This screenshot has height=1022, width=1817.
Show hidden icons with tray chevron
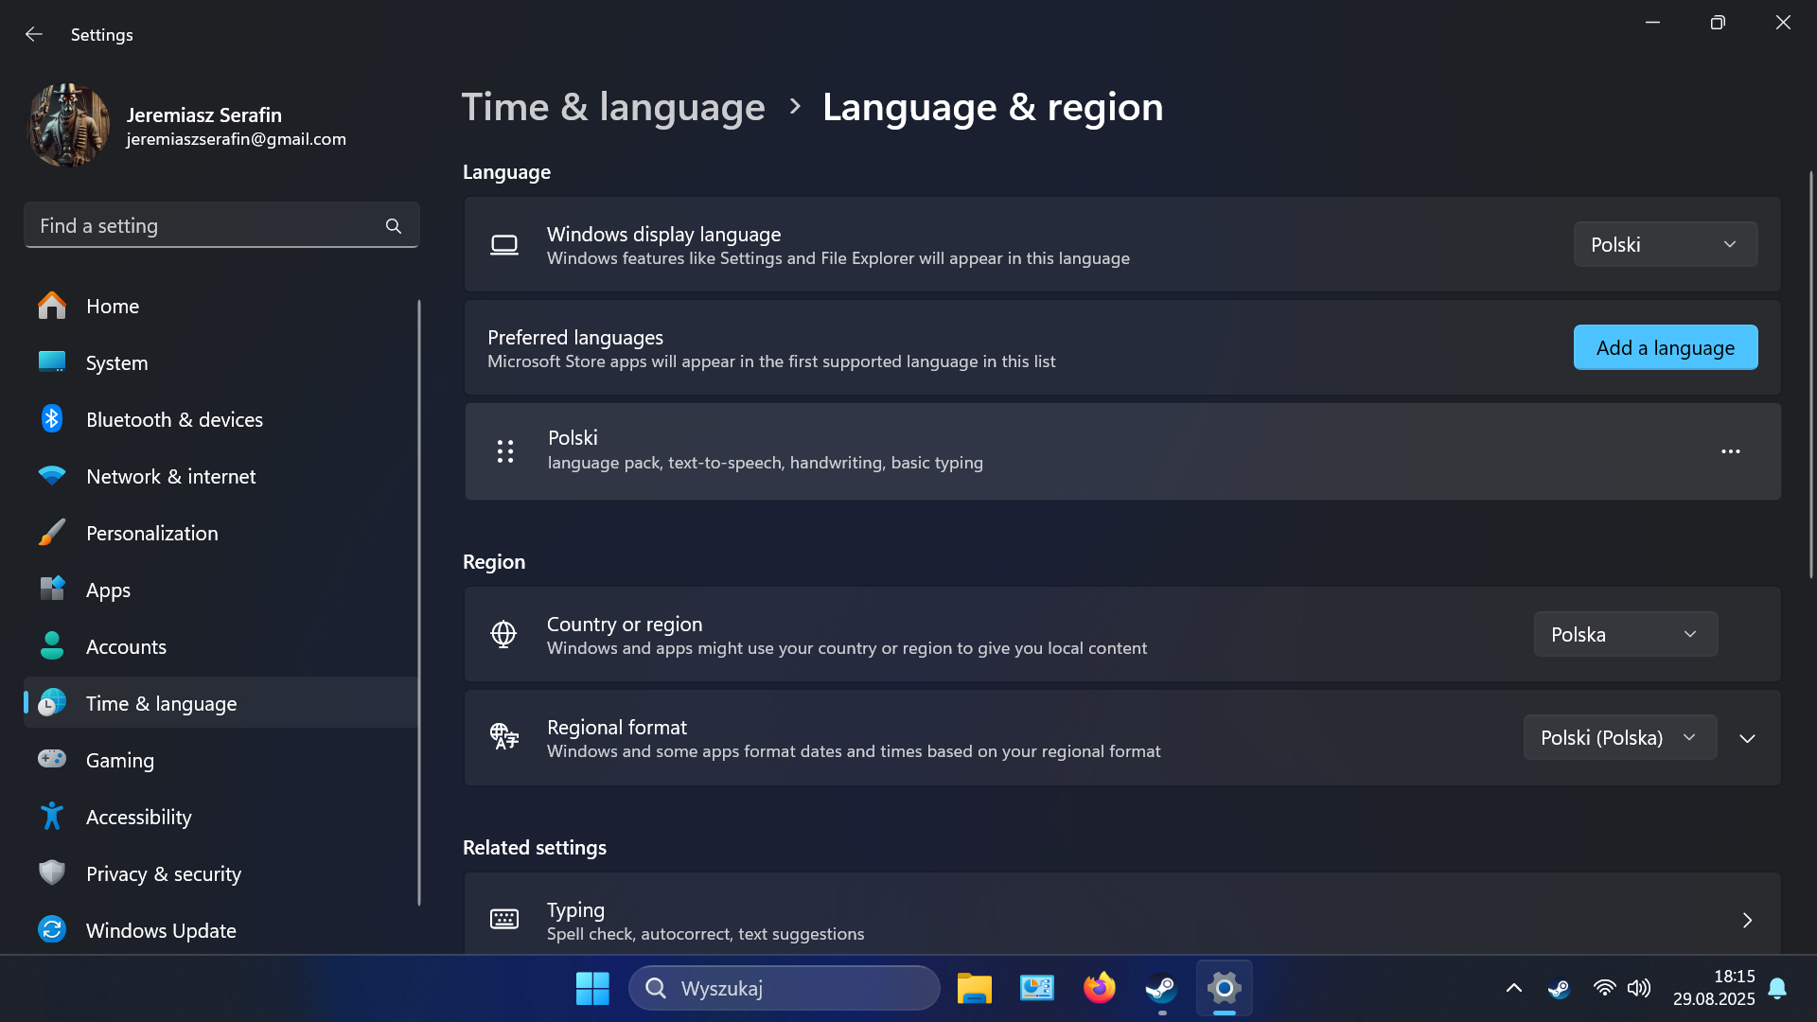pos(1513,988)
